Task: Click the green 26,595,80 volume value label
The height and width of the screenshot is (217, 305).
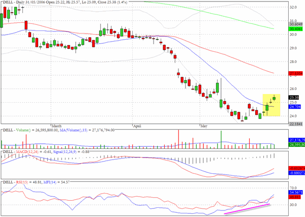Action: click(297, 145)
